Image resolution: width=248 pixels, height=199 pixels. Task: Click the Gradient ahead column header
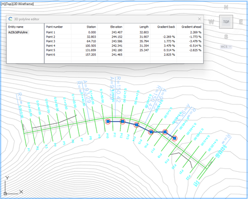(191, 27)
